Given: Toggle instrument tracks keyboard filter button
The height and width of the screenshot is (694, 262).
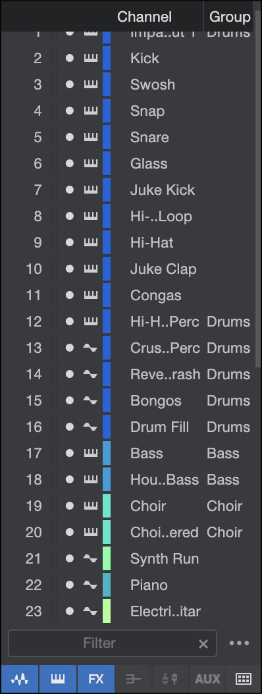Looking at the screenshot, I should coord(58,679).
